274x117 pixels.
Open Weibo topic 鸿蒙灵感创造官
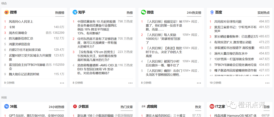19,44
